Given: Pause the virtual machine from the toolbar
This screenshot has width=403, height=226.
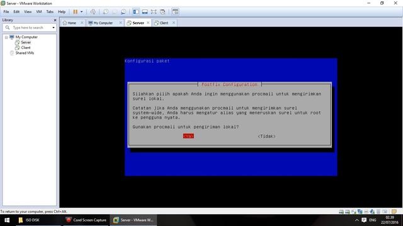Looking at the screenshot, I should 76,12.
